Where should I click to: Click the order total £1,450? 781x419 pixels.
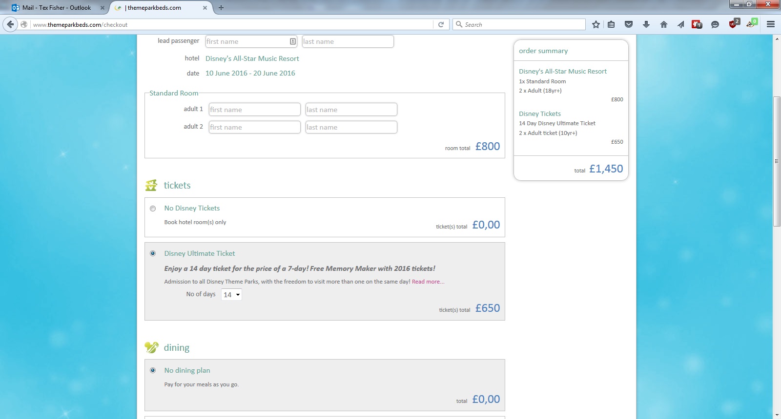[606, 169]
